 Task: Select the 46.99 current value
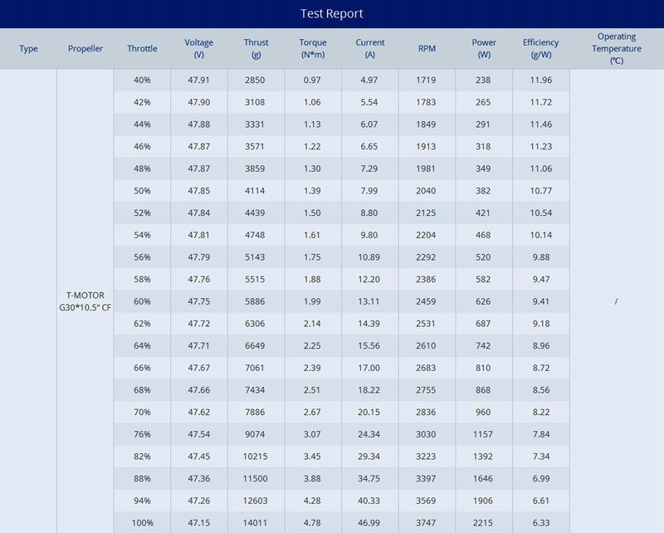370,523
